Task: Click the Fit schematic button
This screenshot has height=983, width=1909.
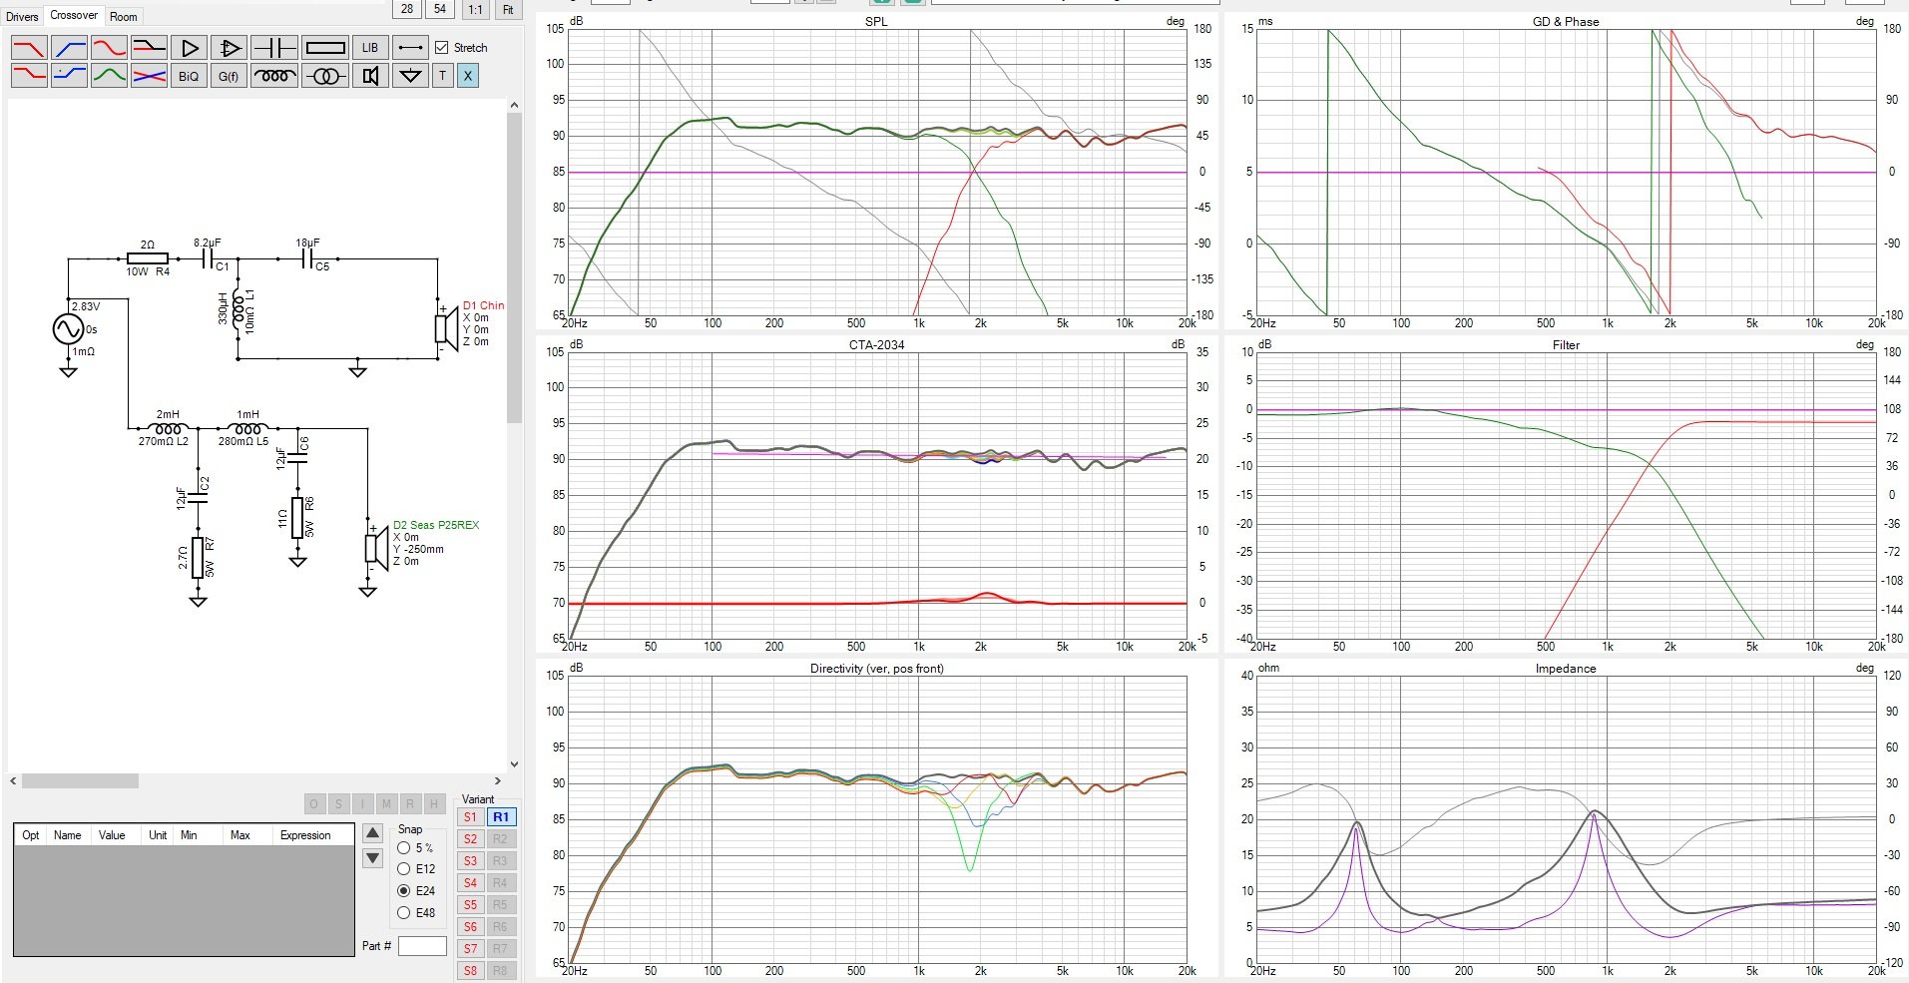Action: (x=508, y=9)
